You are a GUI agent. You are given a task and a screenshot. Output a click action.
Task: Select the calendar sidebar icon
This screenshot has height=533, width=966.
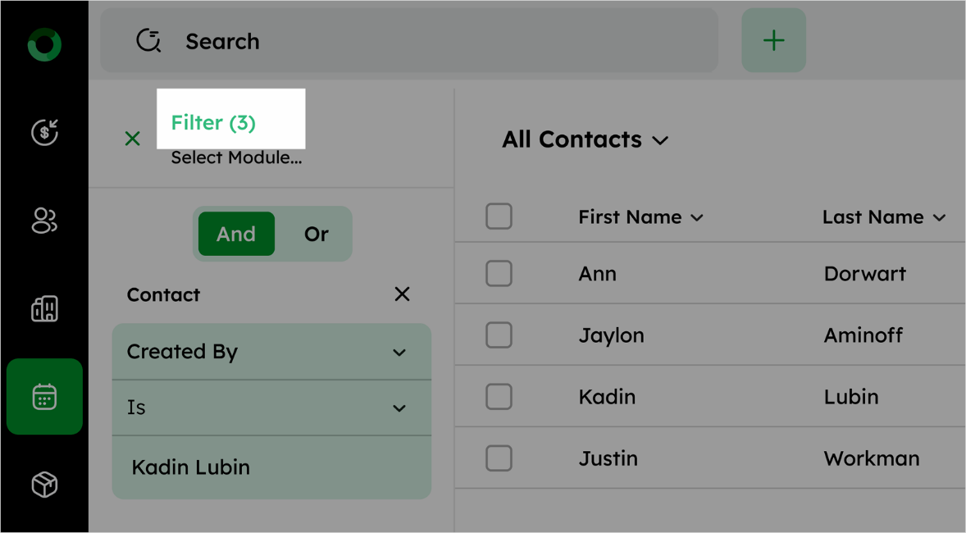click(x=44, y=397)
